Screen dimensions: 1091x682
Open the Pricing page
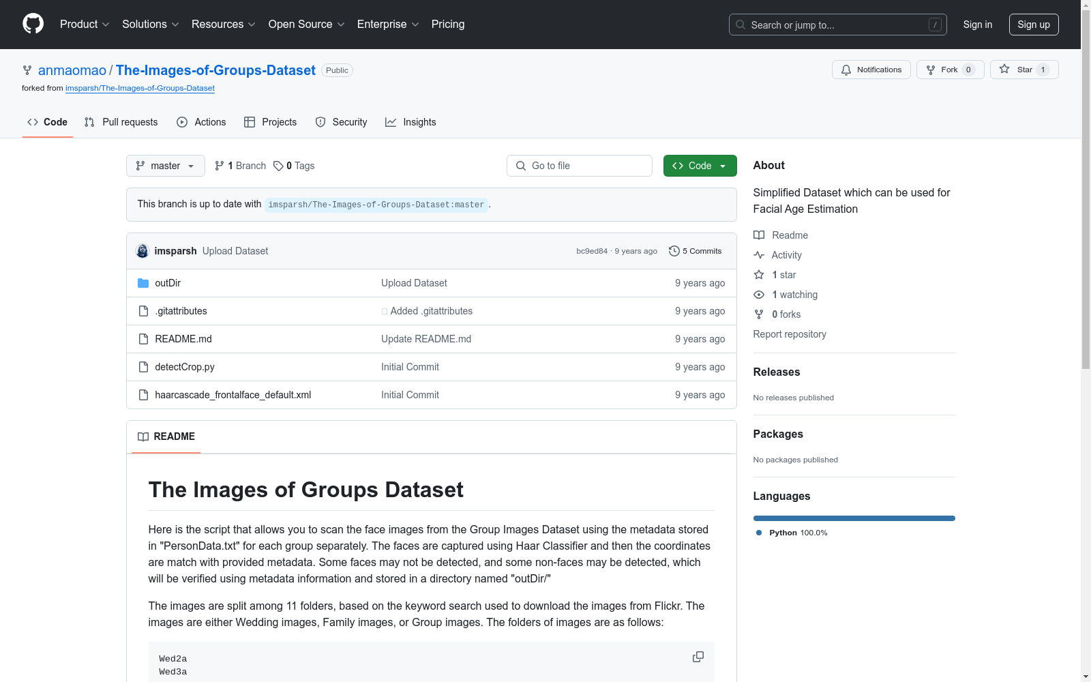pyautogui.click(x=448, y=24)
